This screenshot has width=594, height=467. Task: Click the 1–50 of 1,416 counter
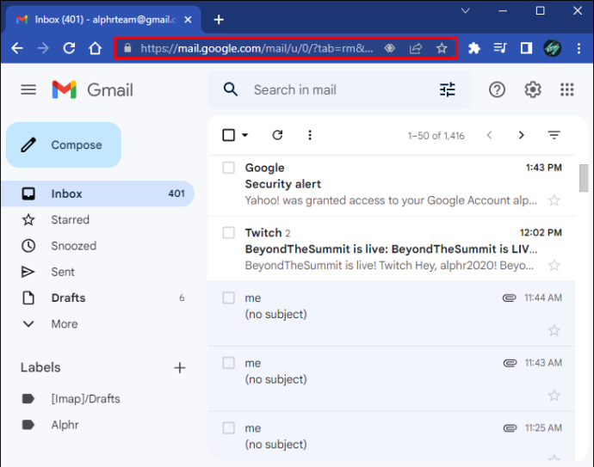pos(436,136)
